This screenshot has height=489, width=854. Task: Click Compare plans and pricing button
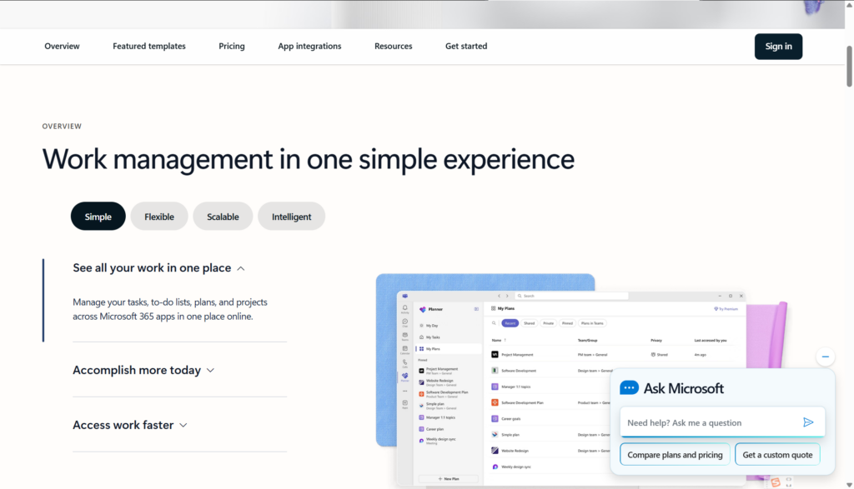pyautogui.click(x=675, y=455)
